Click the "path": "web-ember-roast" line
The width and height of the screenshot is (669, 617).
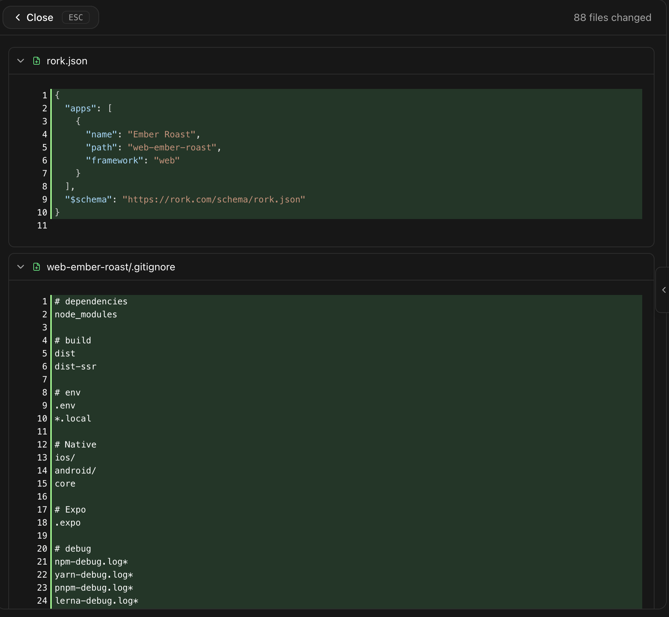click(347, 147)
